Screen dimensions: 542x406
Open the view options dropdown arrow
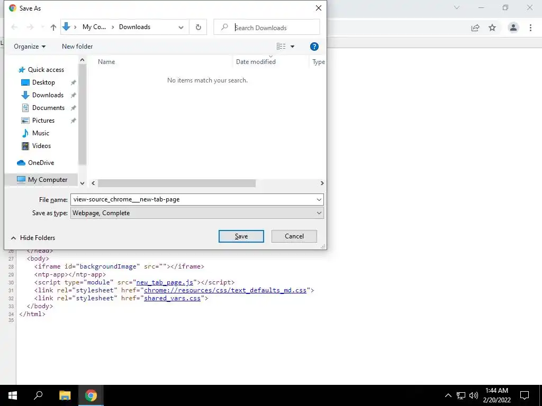click(292, 47)
